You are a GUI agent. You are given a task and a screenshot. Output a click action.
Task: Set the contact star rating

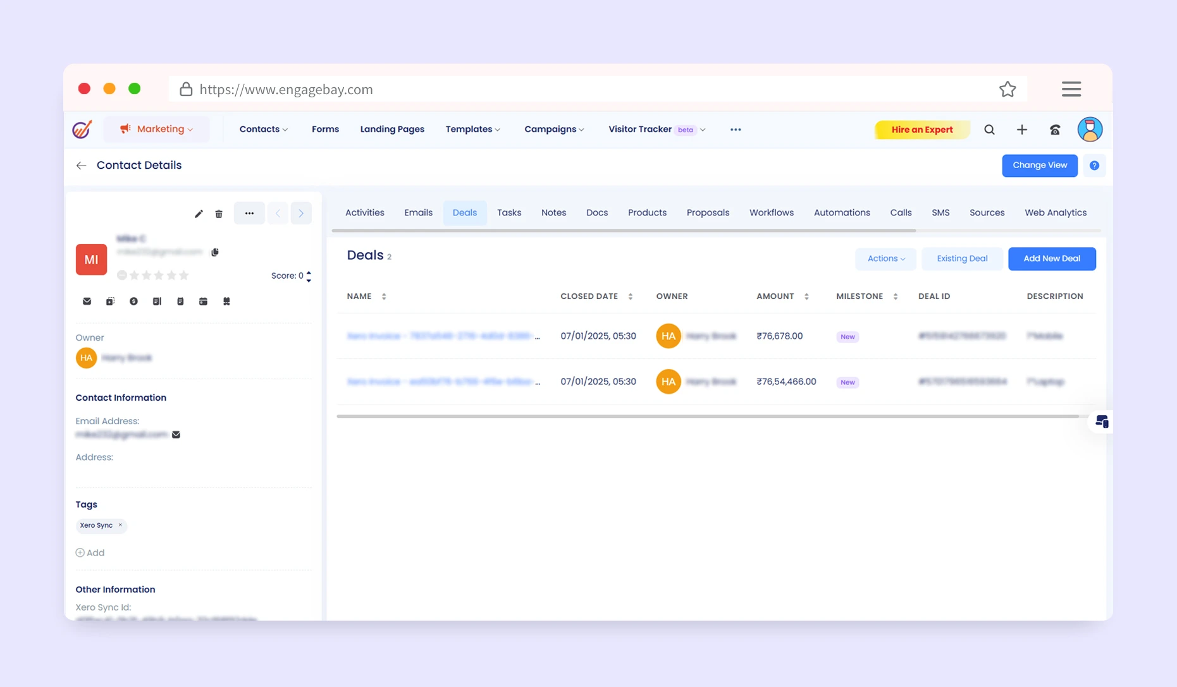pyautogui.click(x=159, y=275)
